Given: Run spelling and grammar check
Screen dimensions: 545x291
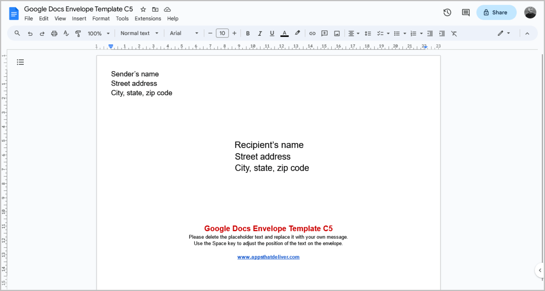Looking at the screenshot, I should [66, 33].
